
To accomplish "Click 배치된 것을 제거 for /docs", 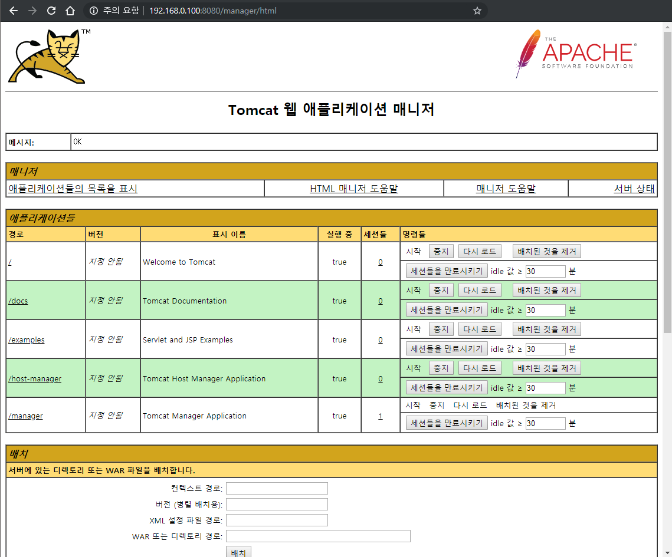I will [x=547, y=290].
